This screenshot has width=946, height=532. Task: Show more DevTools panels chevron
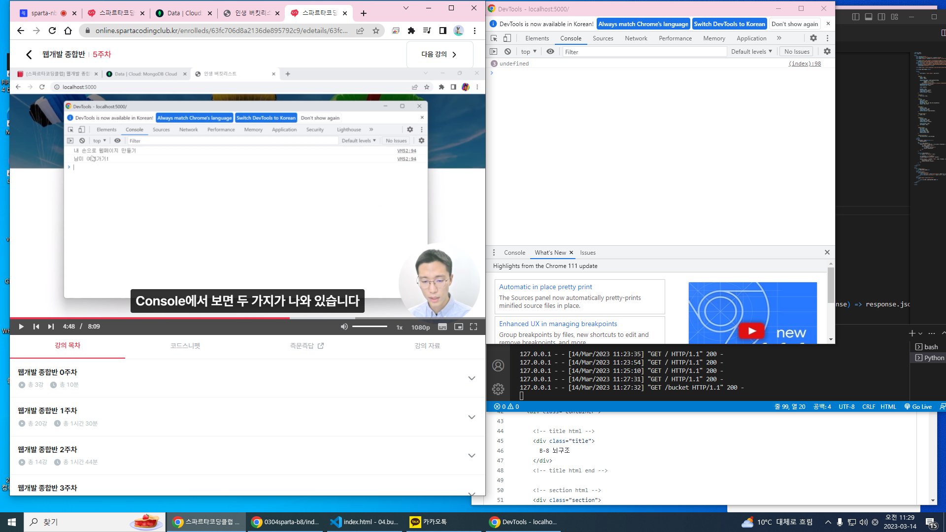(779, 38)
